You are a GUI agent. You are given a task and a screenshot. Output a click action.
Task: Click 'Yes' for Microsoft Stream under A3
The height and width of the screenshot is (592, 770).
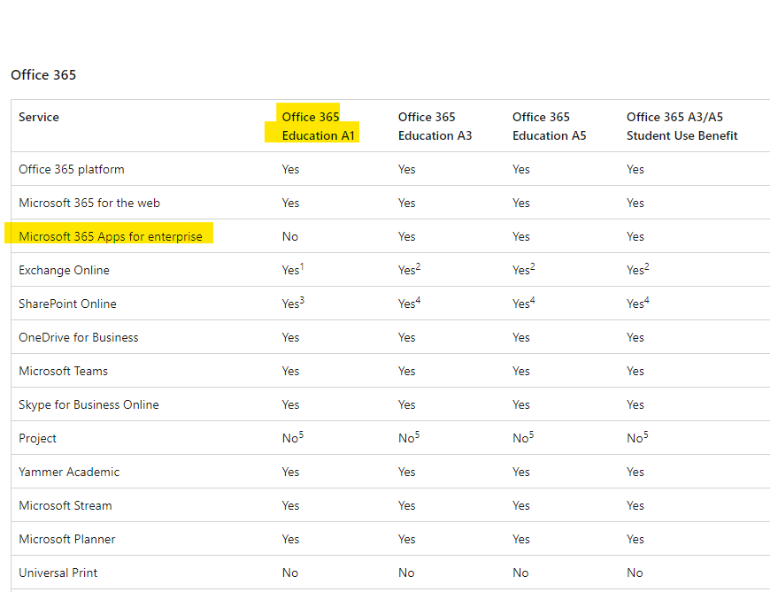(406, 505)
